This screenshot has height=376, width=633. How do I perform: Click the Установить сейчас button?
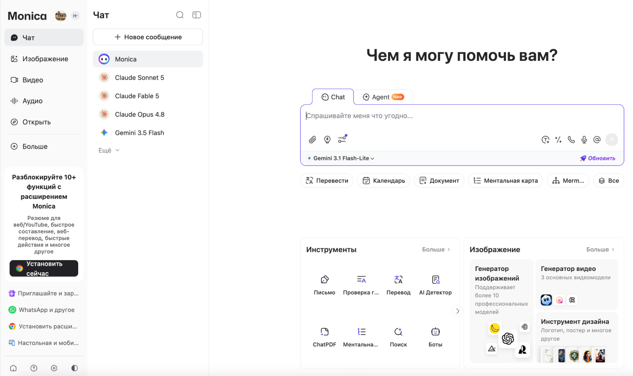coord(44,268)
